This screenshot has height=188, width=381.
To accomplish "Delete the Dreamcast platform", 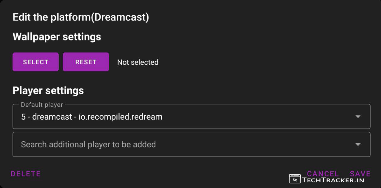I will pos(26,174).
